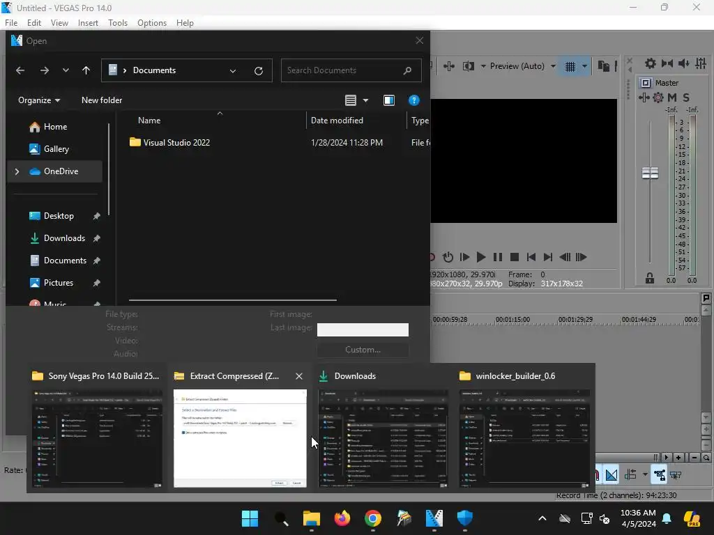714x535 pixels.
Task: Click New folder button
Action: pos(102,100)
